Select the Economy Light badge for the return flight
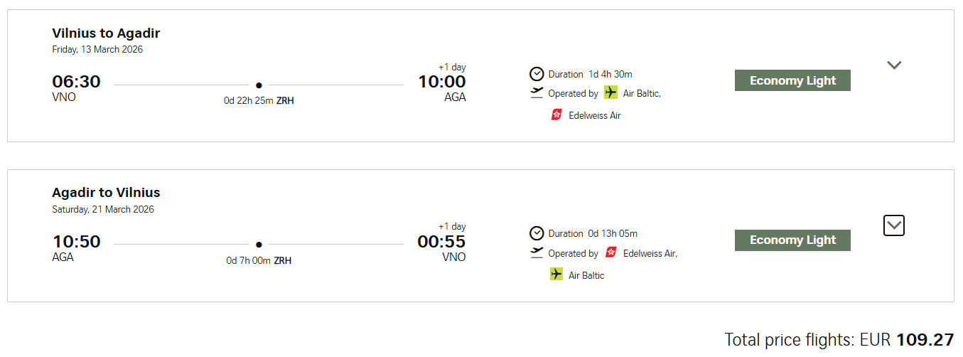 pos(792,240)
